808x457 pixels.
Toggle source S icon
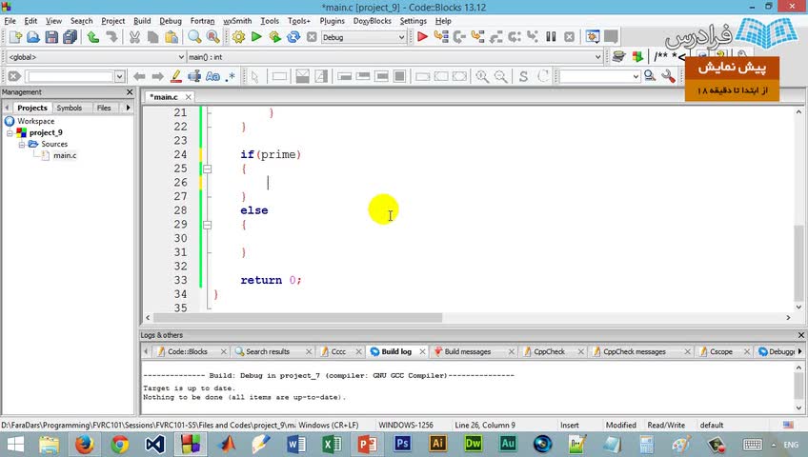523,77
